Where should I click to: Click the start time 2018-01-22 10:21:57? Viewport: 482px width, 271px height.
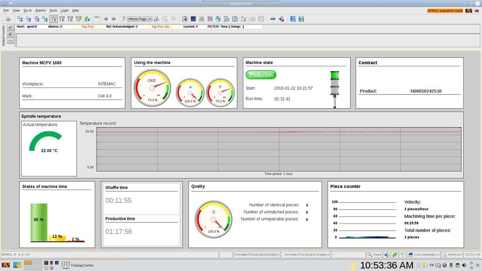click(x=293, y=88)
